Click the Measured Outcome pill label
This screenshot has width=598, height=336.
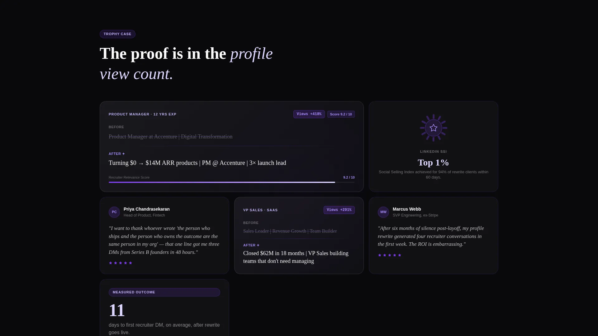click(164, 292)
